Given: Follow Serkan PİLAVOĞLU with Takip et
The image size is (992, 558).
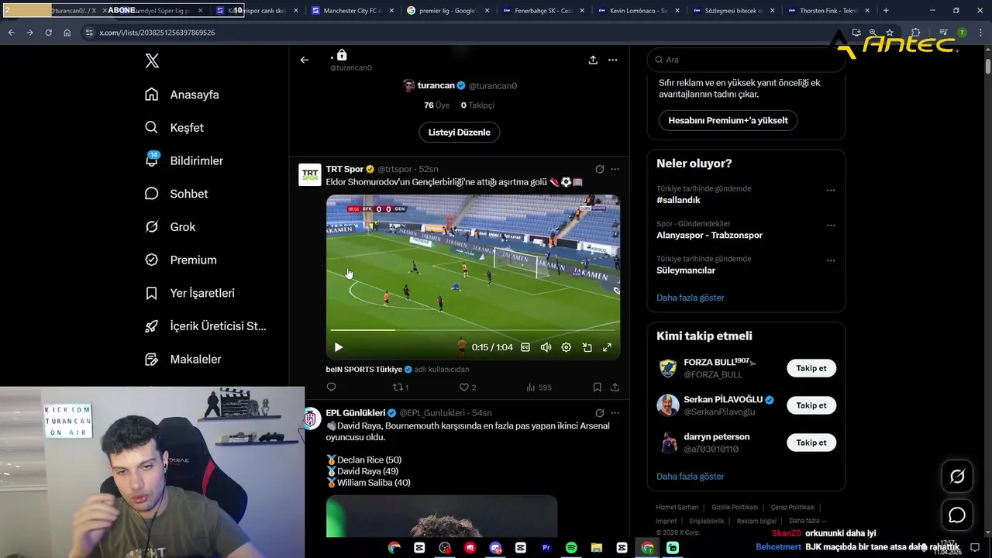Looking at the screenshot, I should click(811, 405).
